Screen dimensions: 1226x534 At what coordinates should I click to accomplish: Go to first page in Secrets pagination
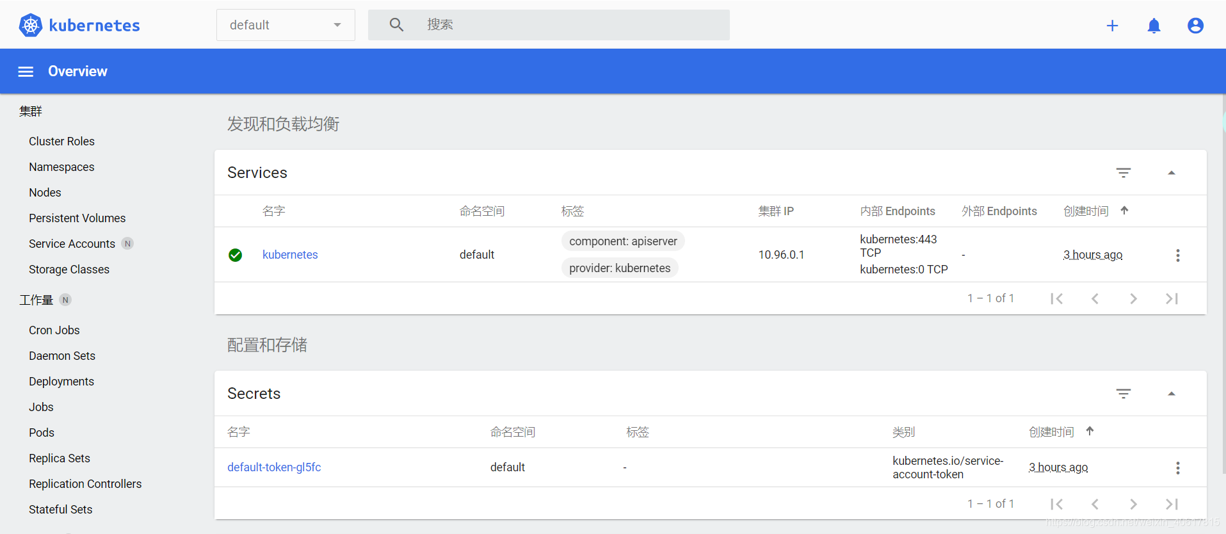pos(1057,504)
